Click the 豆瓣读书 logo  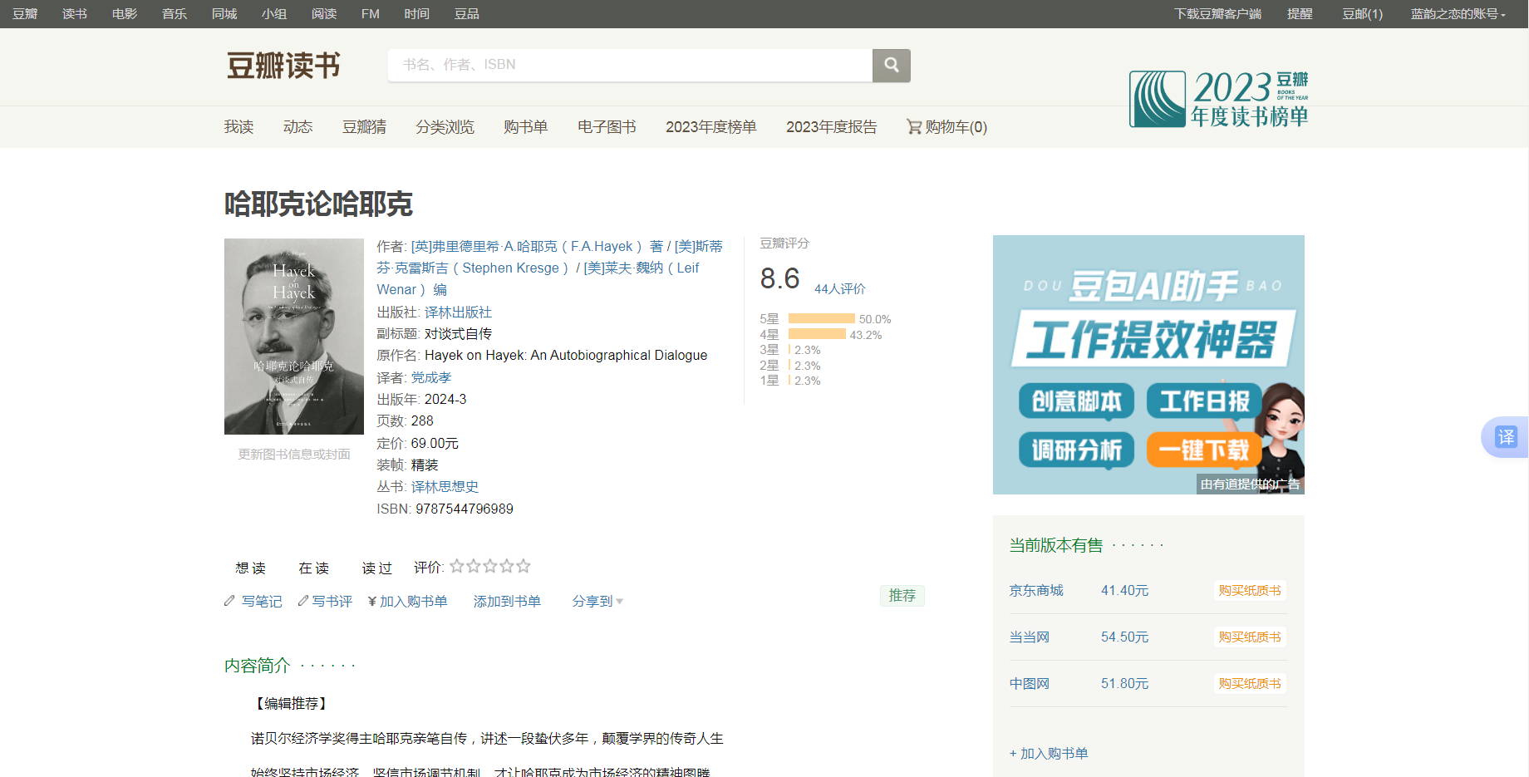[x=283, y=66]
